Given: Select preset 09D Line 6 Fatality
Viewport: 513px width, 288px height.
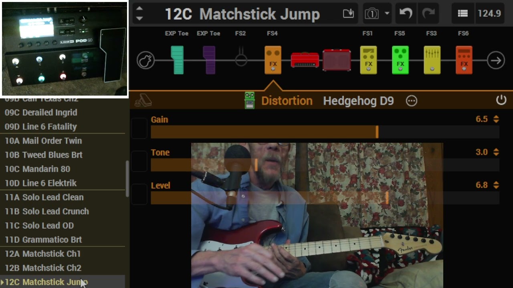Looking at the screenshot, I should click(63, 126).
